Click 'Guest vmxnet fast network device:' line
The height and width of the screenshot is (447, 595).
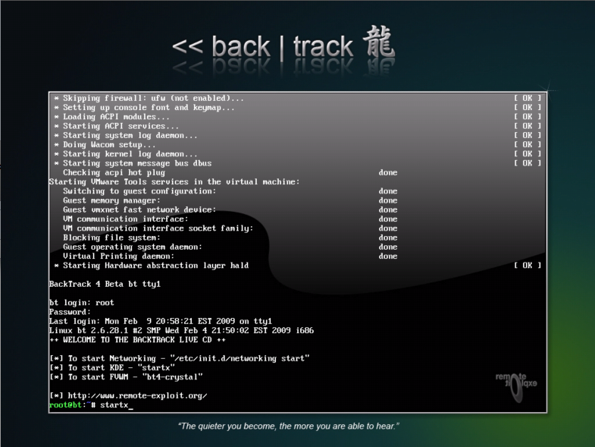[139, 209]
